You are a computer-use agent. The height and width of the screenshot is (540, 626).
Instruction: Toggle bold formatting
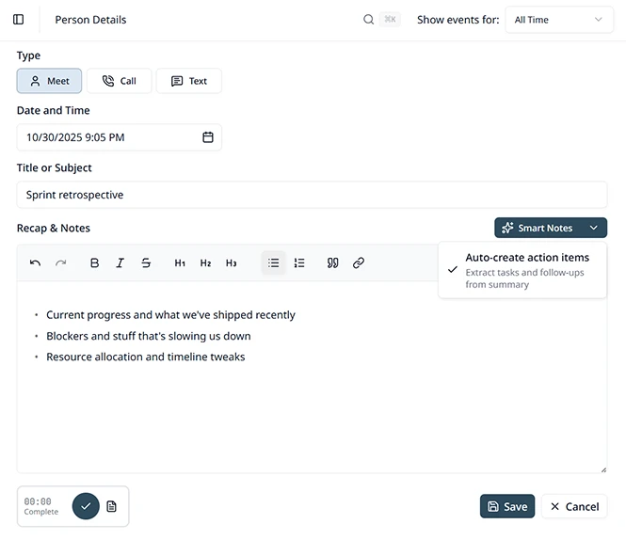click(x=95, y=262)
